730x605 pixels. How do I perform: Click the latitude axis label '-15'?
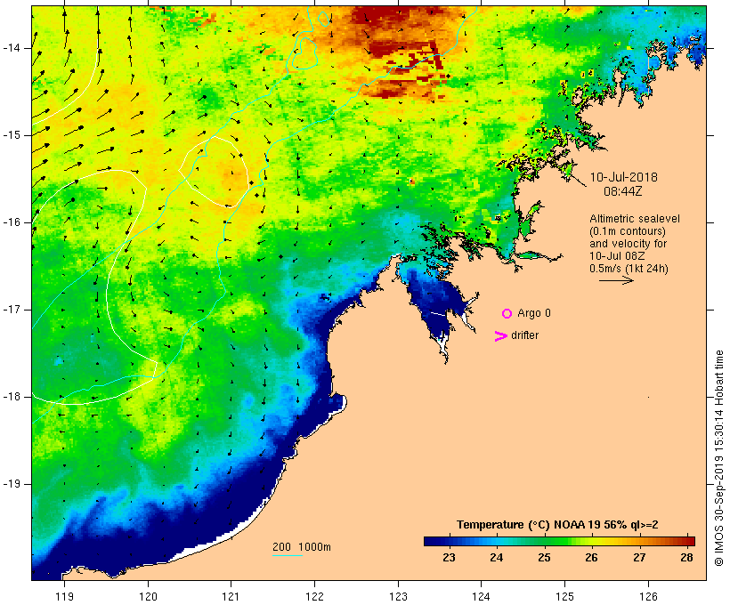point(11,135)
